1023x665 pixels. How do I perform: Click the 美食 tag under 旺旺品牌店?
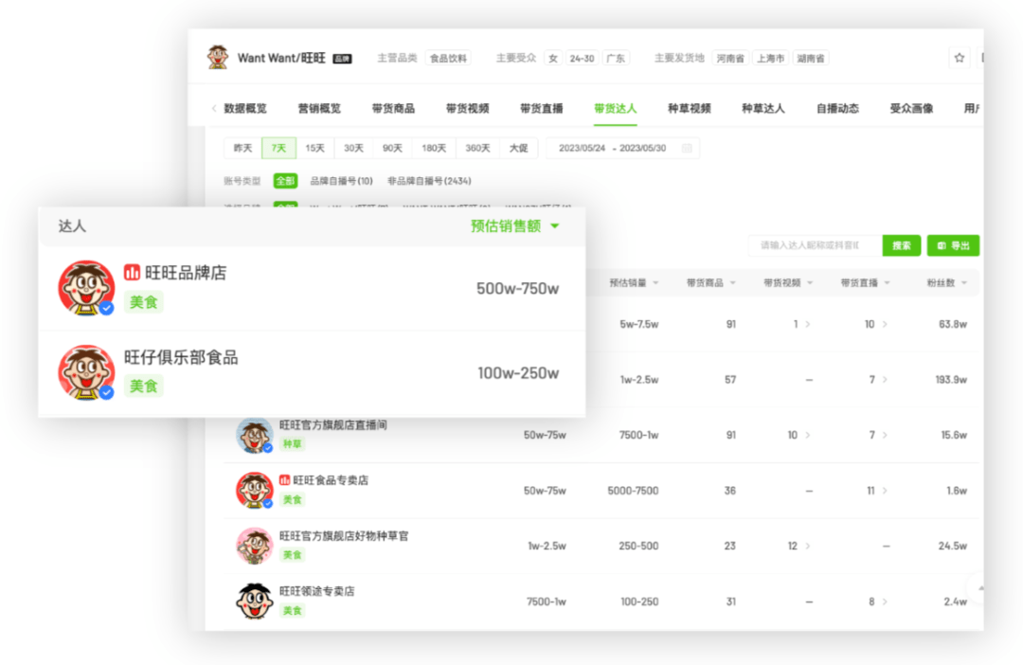pos(144,301)
